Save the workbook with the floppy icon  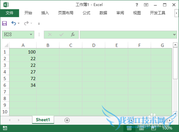coord(5,23)
